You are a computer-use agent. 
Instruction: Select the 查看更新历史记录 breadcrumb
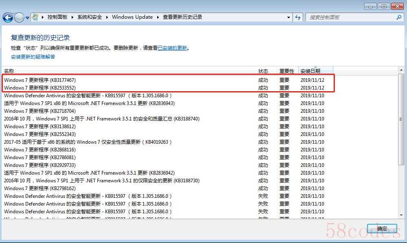[183, 17]
